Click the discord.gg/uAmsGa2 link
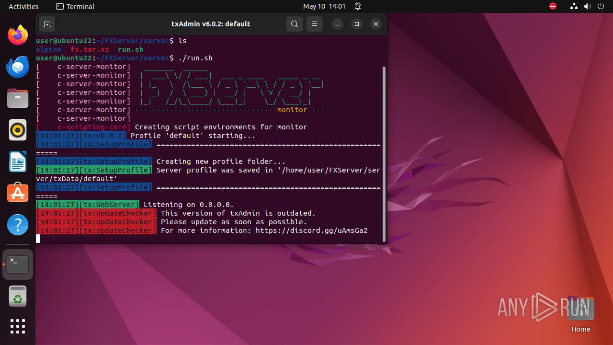 click(312, 231)
